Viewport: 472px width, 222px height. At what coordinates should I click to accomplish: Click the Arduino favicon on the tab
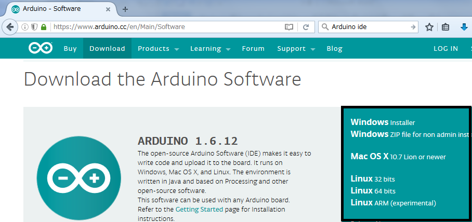16,9
